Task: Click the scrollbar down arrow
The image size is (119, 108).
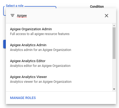Action: (114, 89)
